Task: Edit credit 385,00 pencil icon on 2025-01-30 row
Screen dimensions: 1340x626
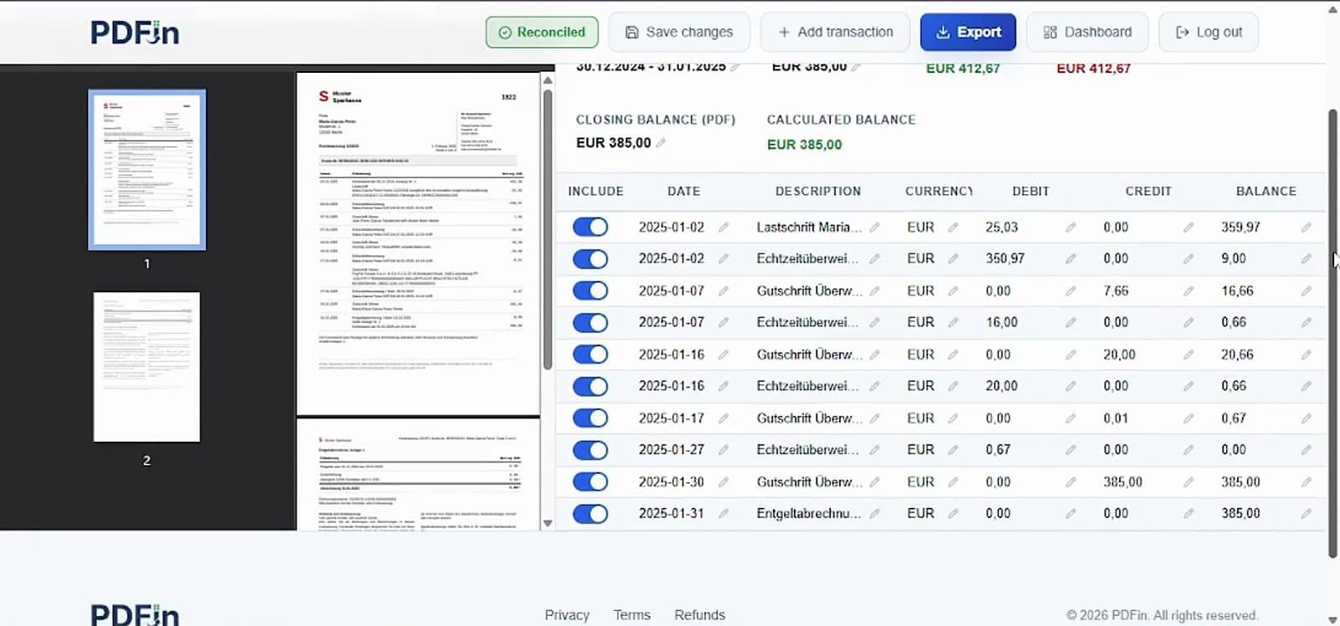Action: [1188, 481]
